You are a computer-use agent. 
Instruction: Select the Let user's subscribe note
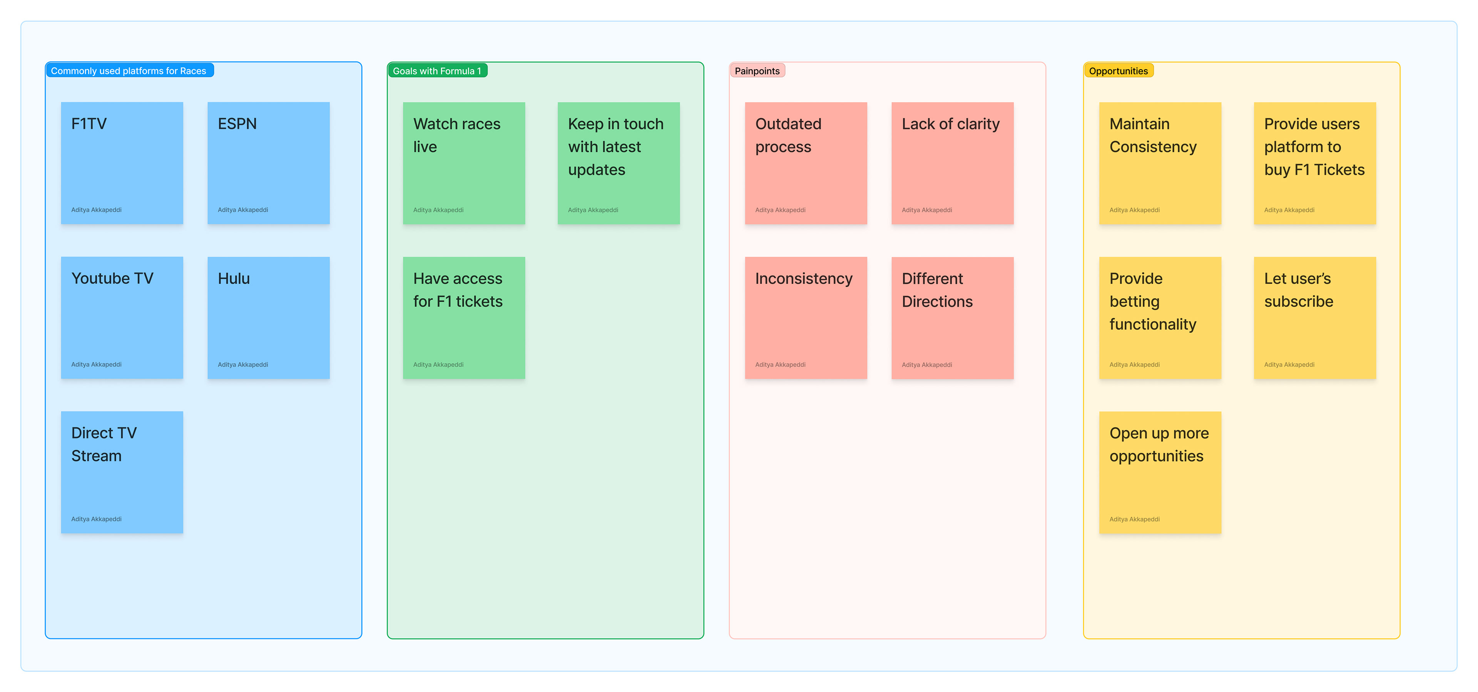coord(1315,318)
